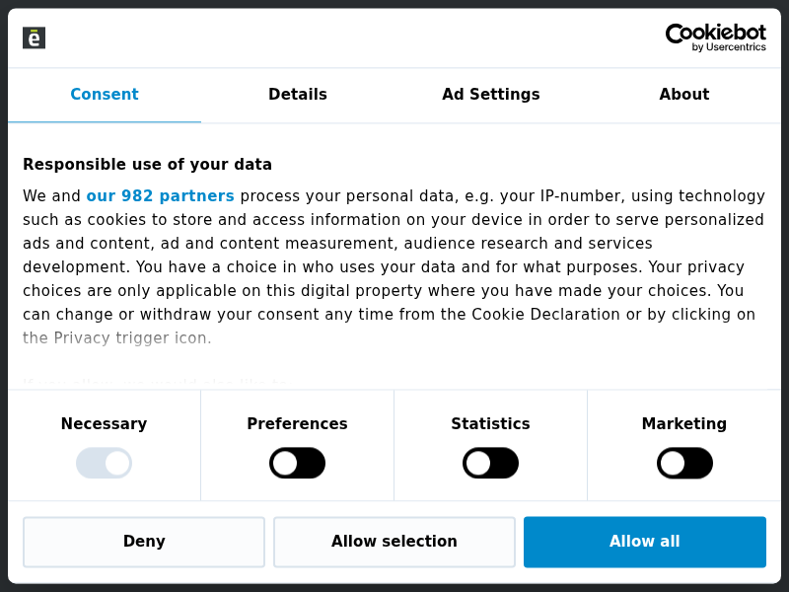This screenshot has width=789, height=592.
Task: Select the Ad Settings tab
Action: pos(491,95)
